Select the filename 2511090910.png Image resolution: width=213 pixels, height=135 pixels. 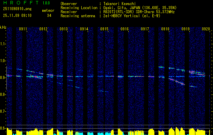17,9
